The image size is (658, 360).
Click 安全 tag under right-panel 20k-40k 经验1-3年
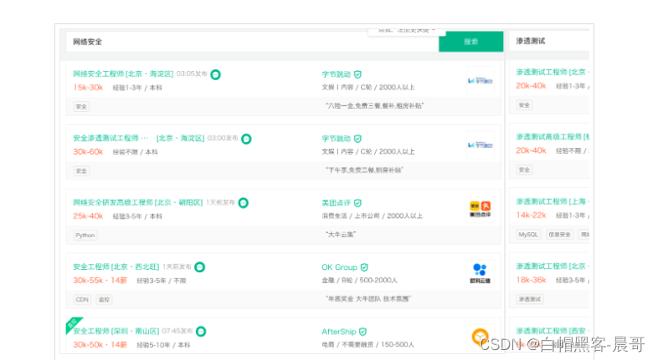pos(524,104)
